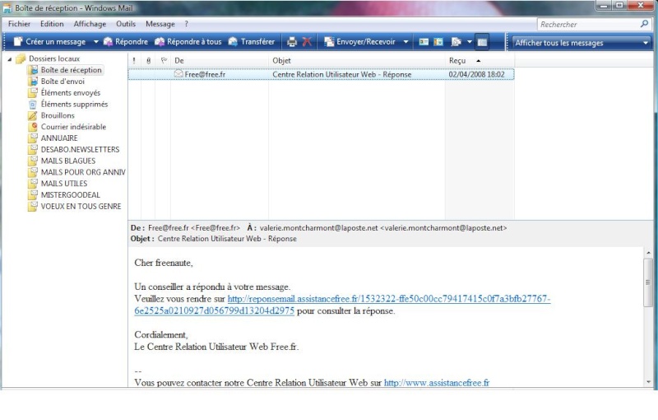Sort by the De column header
Screen dimensions: 658x420
[x=220, y=60]
